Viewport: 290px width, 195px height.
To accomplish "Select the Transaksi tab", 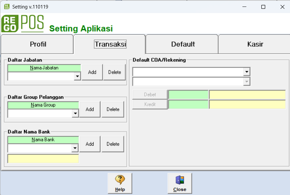I will tap(110, 44).
